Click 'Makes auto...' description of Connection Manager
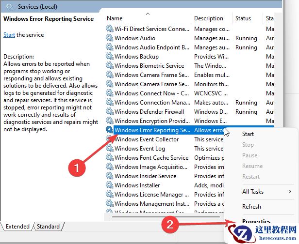This screenshot has height=244, width=299. click(x=211, y=103)
